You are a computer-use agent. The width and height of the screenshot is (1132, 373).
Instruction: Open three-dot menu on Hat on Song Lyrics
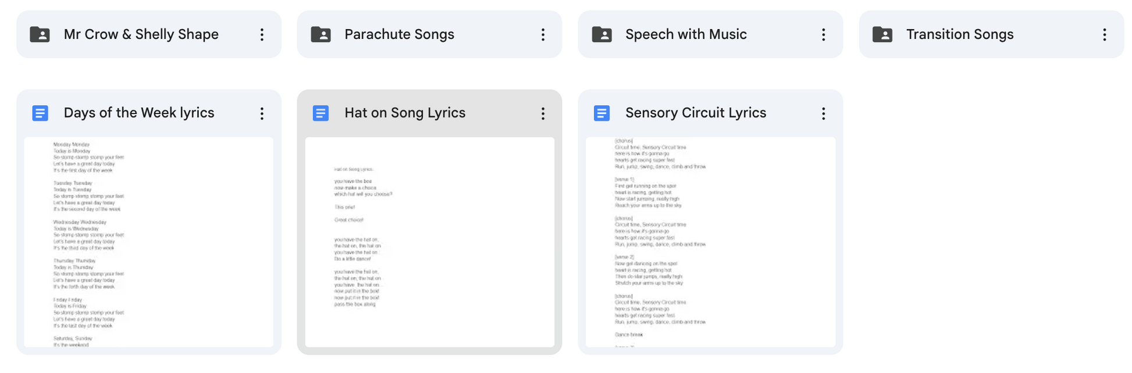click(543, 113)
